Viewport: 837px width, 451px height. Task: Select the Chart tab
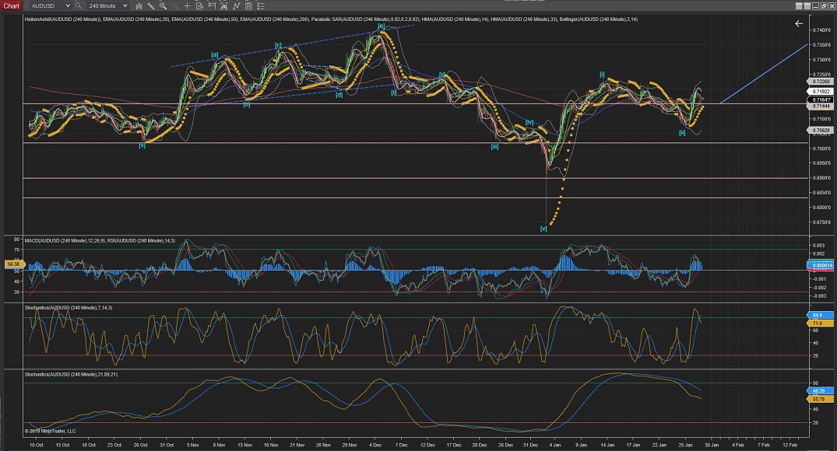[x=11, y=6]
